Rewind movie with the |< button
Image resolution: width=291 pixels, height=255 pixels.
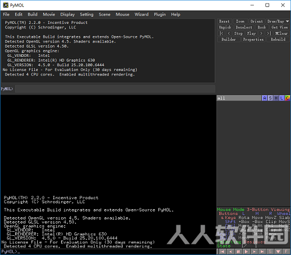(x=221, y=33)
